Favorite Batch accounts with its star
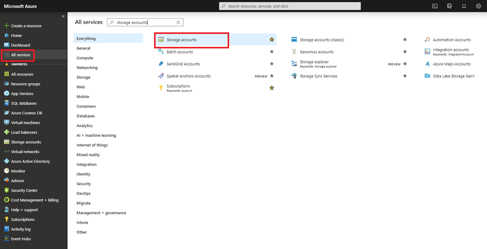The image size is (487, 249). [272, 52]
